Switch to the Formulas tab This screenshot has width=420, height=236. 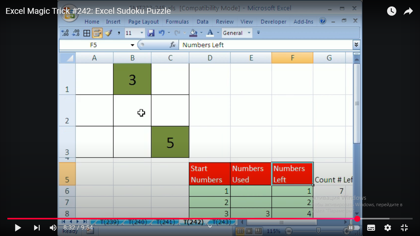point(177,22)
